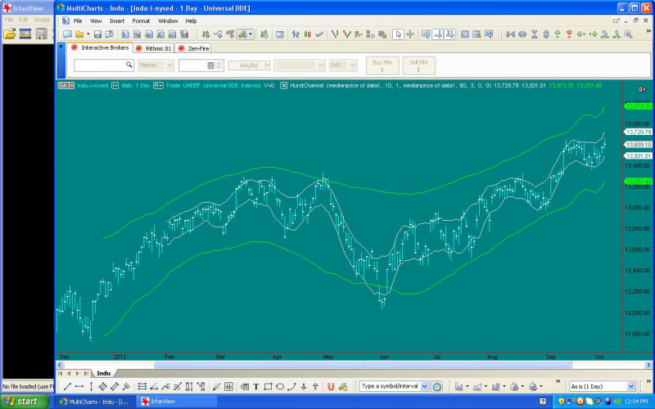Click the red magnet snap icon
The image size is (655, 409).
[331, 386]
